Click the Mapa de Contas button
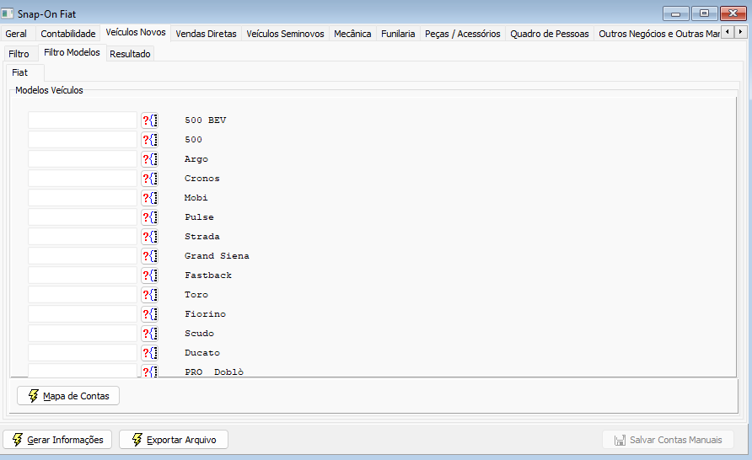 (68, 396)
